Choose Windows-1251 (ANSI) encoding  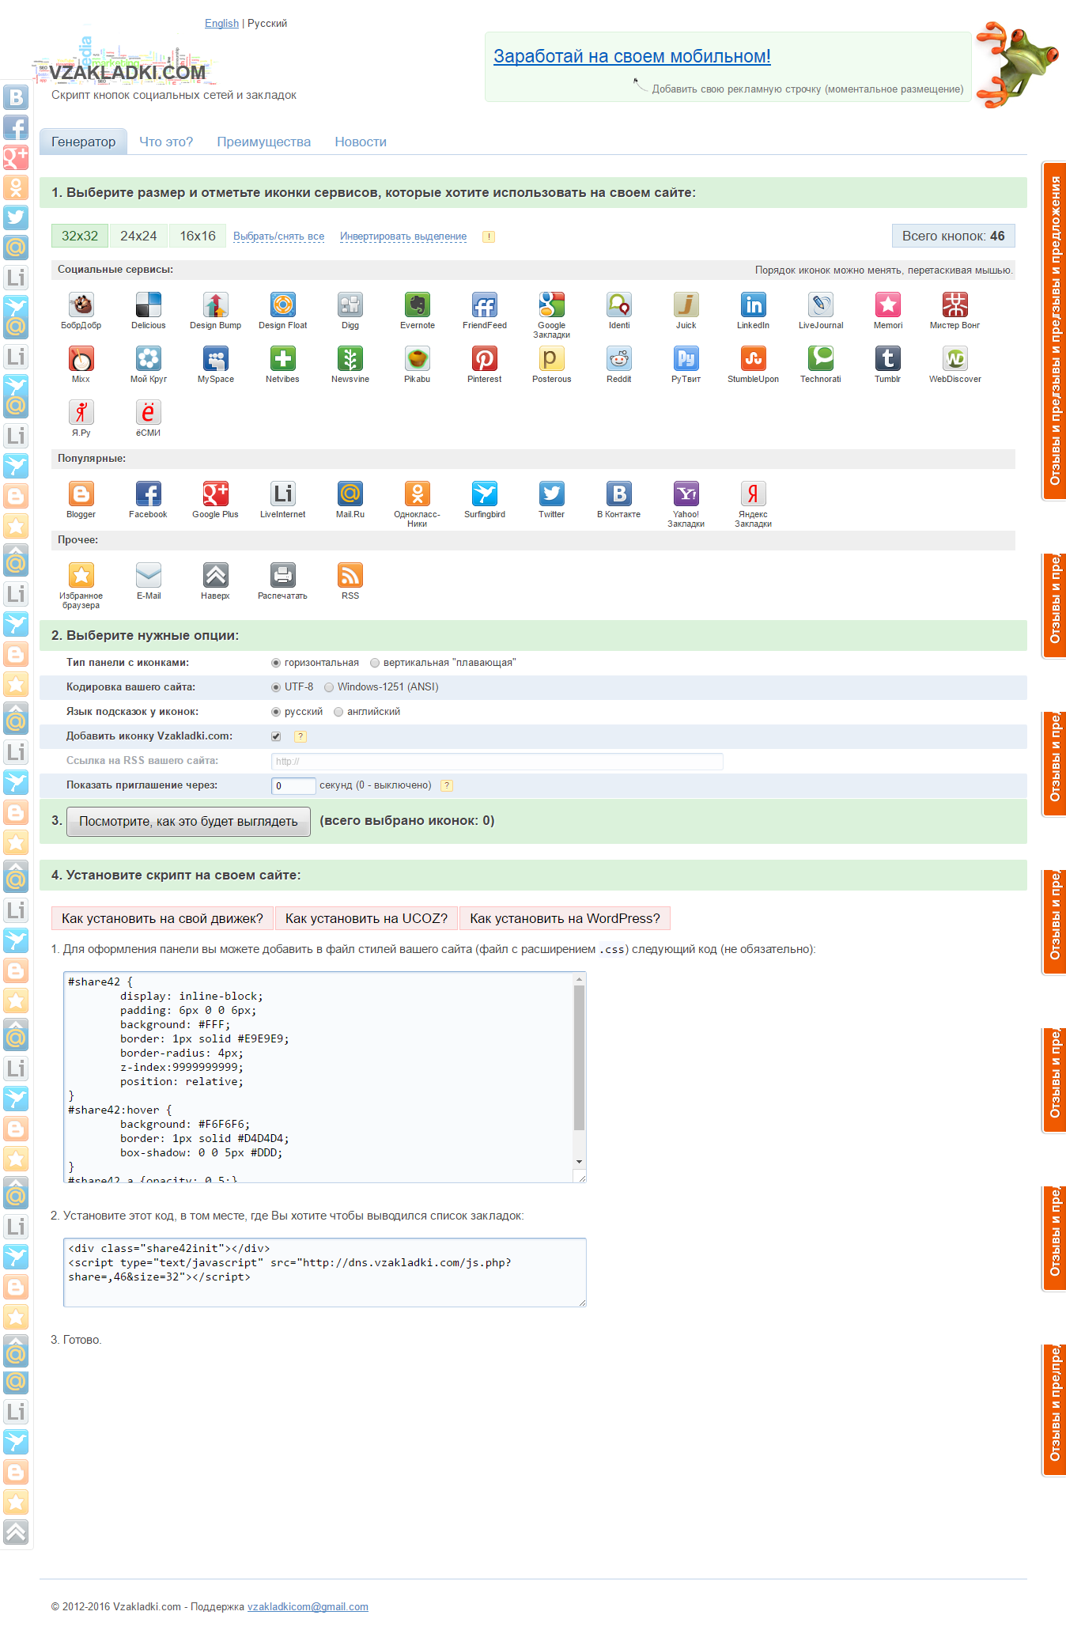click(329, 687)
